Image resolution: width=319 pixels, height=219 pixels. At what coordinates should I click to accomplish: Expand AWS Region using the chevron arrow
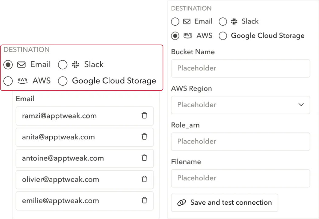301,105
